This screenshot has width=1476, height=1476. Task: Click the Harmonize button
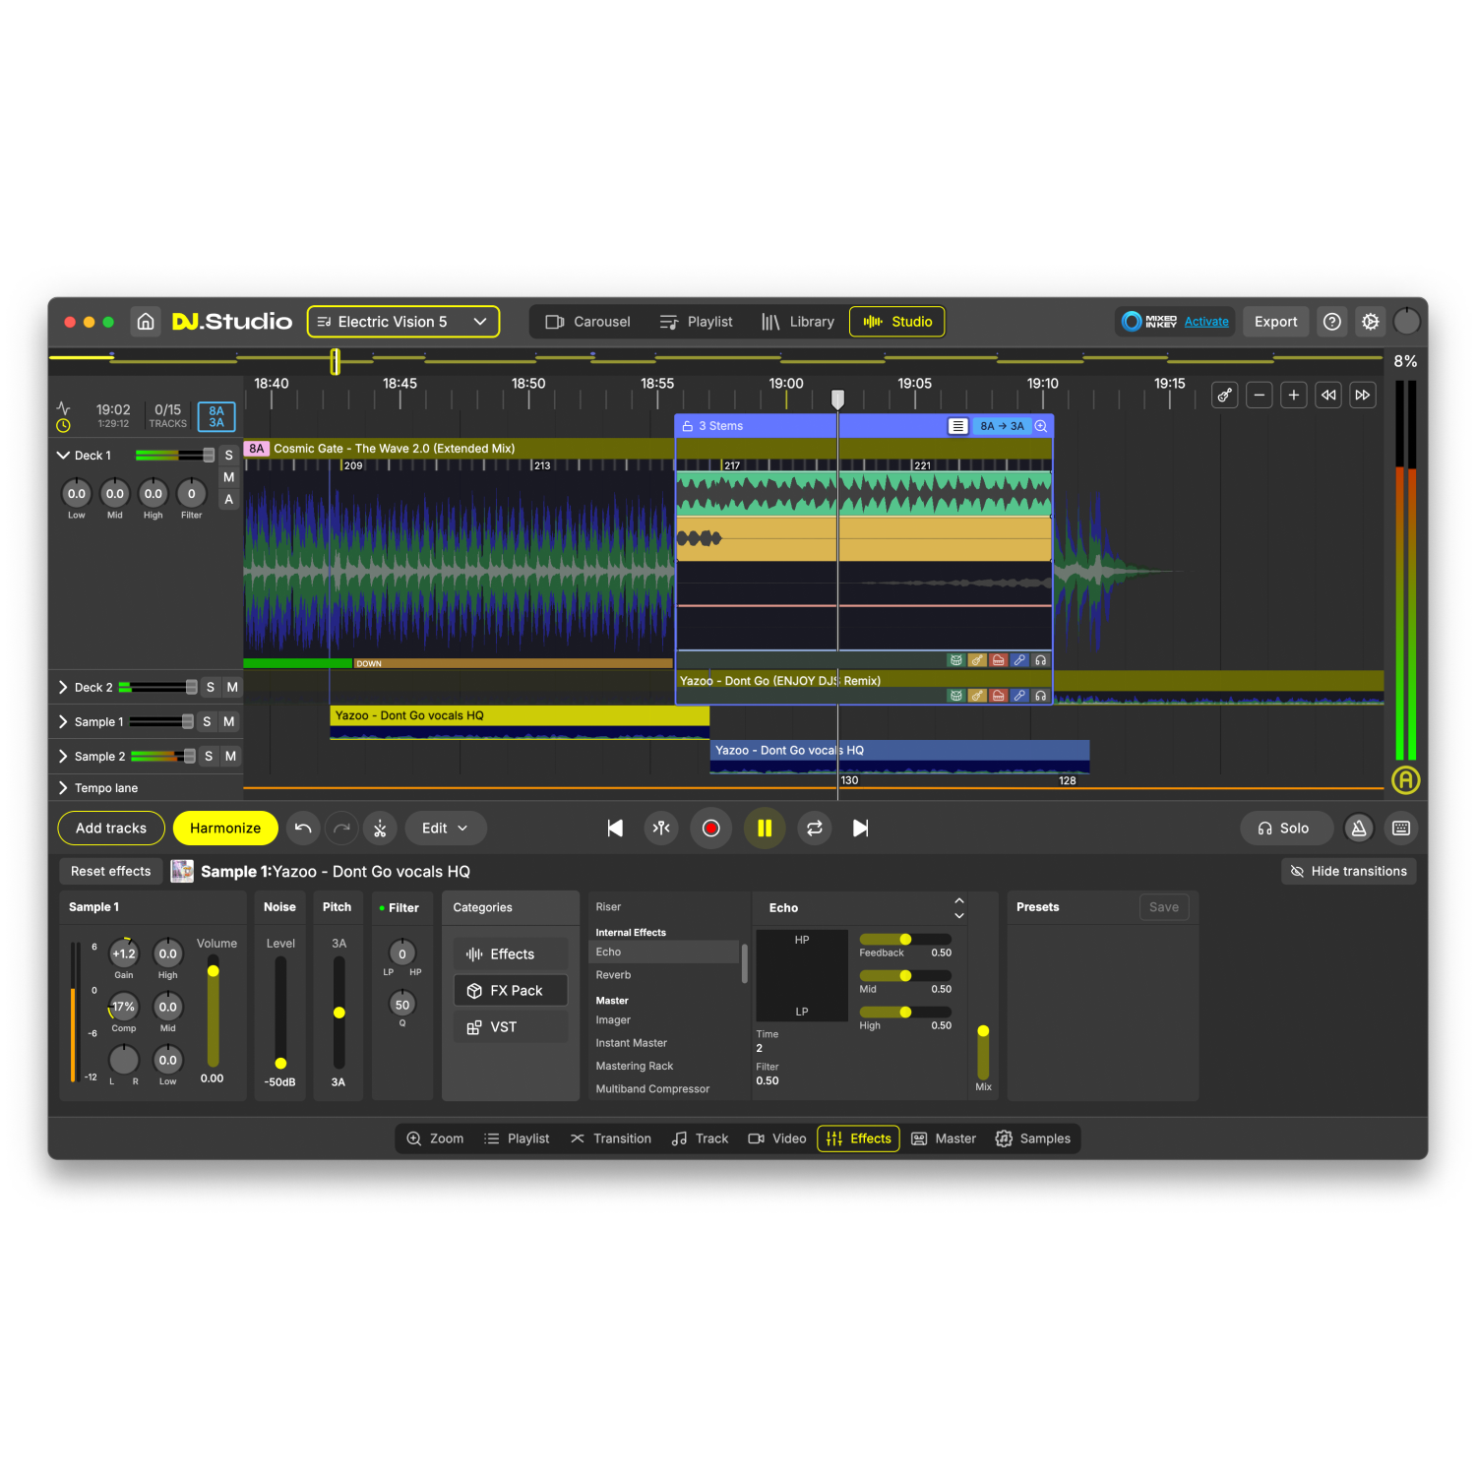click(x=224, y=828)
